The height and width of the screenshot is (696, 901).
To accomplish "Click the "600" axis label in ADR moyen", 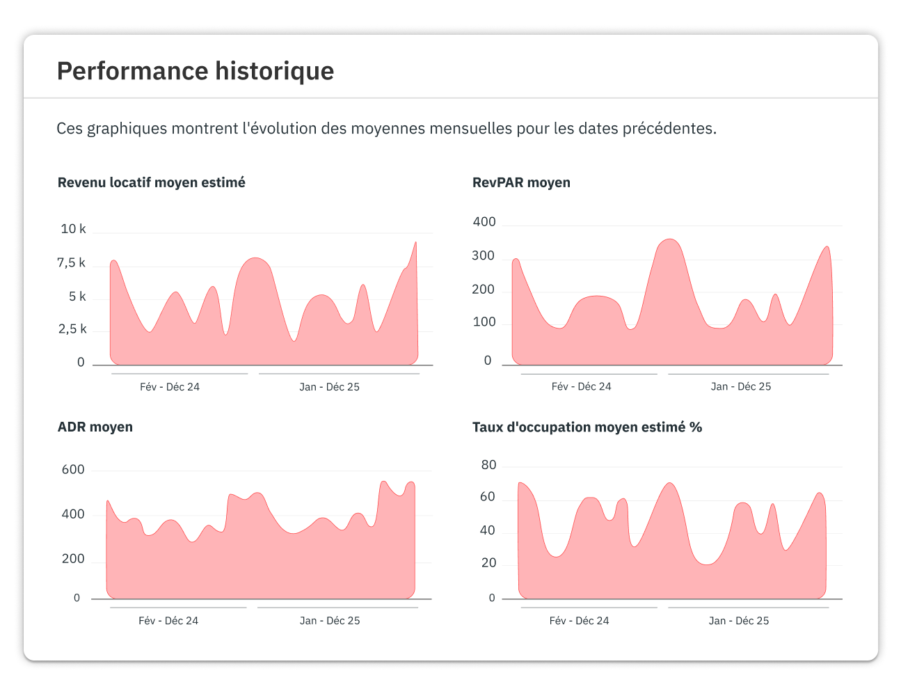I will (x=73, y=470).
